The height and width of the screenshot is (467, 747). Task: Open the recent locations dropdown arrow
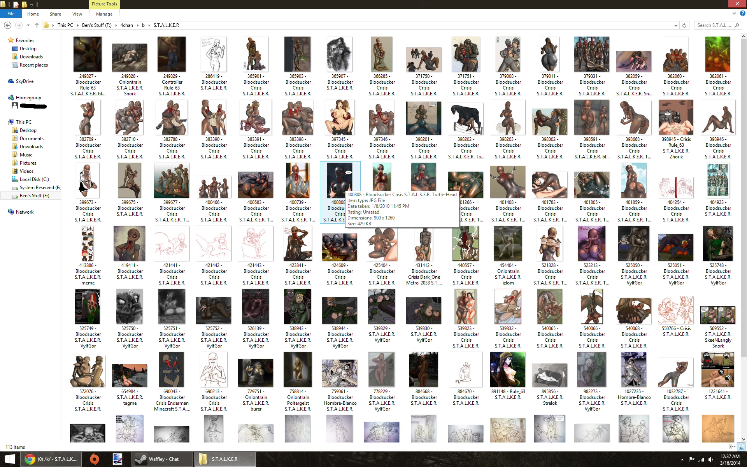(x=28, y=25)
